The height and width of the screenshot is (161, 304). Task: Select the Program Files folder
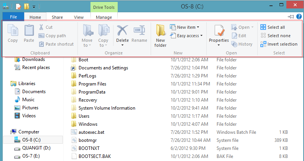tap(89, 84)
